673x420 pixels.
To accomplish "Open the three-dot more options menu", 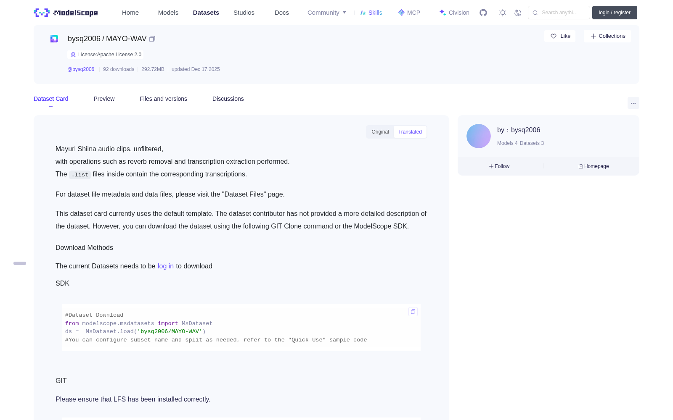I will tap(633, 103).
